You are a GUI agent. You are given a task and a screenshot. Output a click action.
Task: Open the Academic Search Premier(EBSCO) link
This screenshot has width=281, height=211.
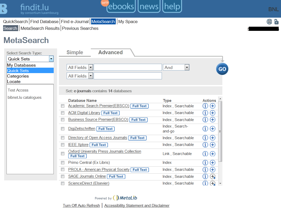[99, 106]
